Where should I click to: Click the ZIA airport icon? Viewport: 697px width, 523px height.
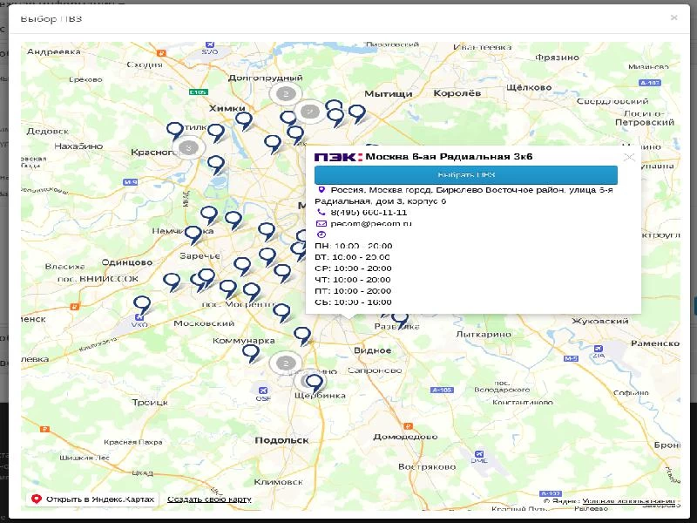599,349
